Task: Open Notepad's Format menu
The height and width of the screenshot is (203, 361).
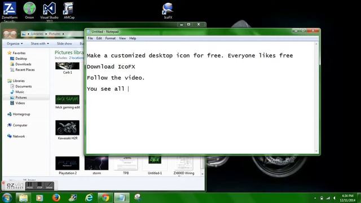Action: pyautogui.click(x=111, y=38)
